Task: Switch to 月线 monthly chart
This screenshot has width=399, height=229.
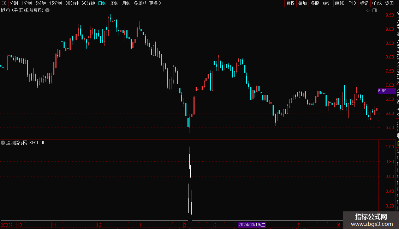Action: 126,3
